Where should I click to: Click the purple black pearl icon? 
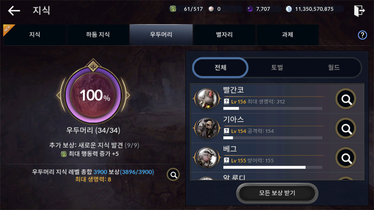(250, 9)
